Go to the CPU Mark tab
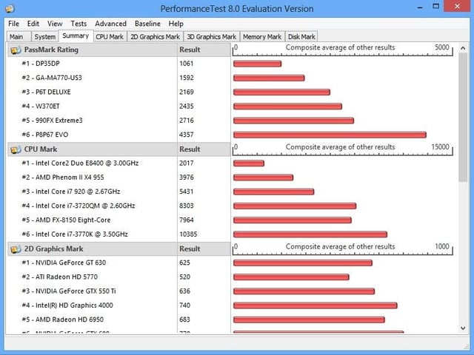474x355 pixels. click(x=110, y=37)
